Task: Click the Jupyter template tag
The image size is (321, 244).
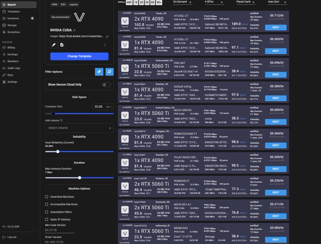Action: tap(74, 4)
